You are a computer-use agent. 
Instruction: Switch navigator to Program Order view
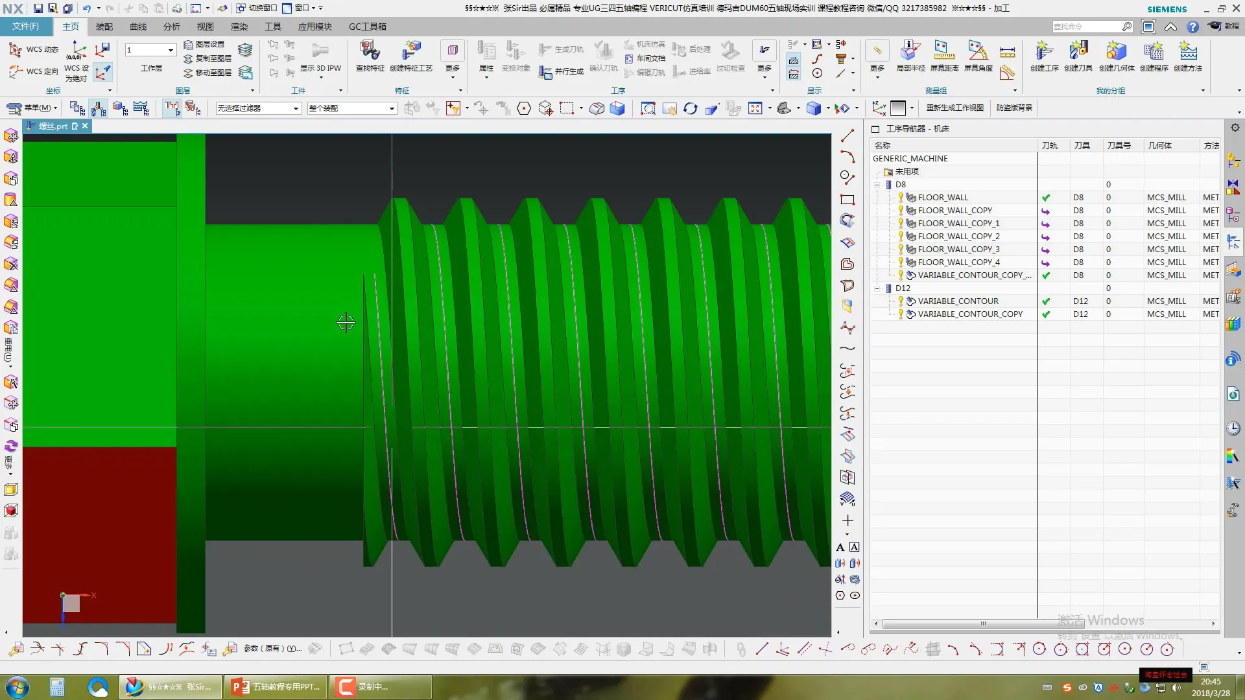tap(77, 108)
